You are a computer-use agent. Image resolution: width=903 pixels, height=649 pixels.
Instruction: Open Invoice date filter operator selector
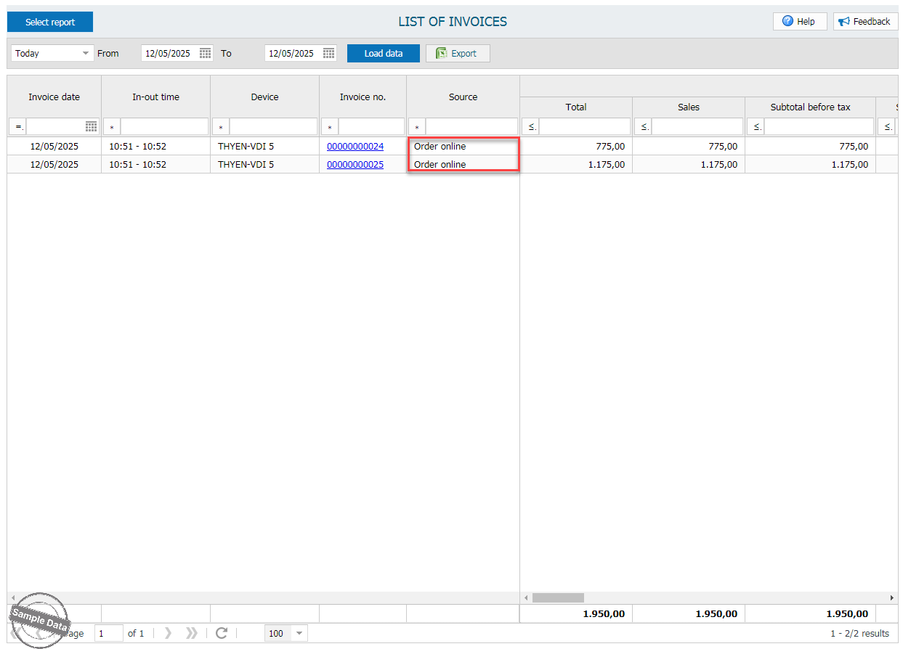point(18,126)
